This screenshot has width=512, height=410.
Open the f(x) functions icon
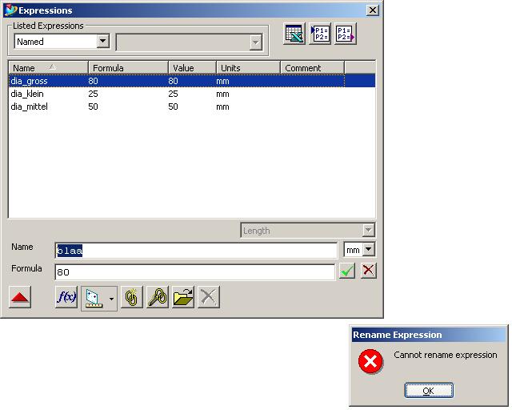click(66, 297)
